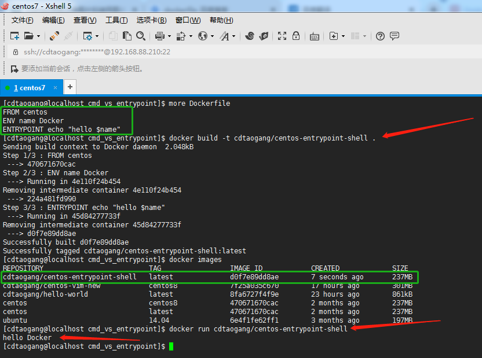Screen dimensions: 482x358
Task: Click the image ID "6e4f1fe62ff1"
Action: tap(254, 320)
